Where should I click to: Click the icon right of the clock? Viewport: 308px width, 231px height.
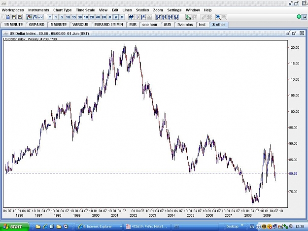click(x=143, y=17)
